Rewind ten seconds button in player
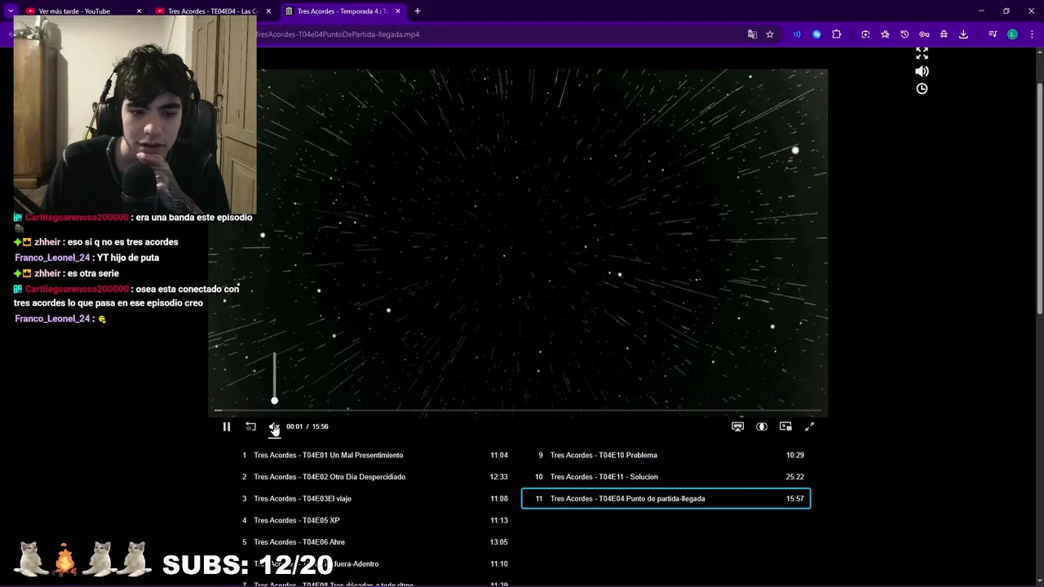1044x587 pixels. tap(250, 426)
